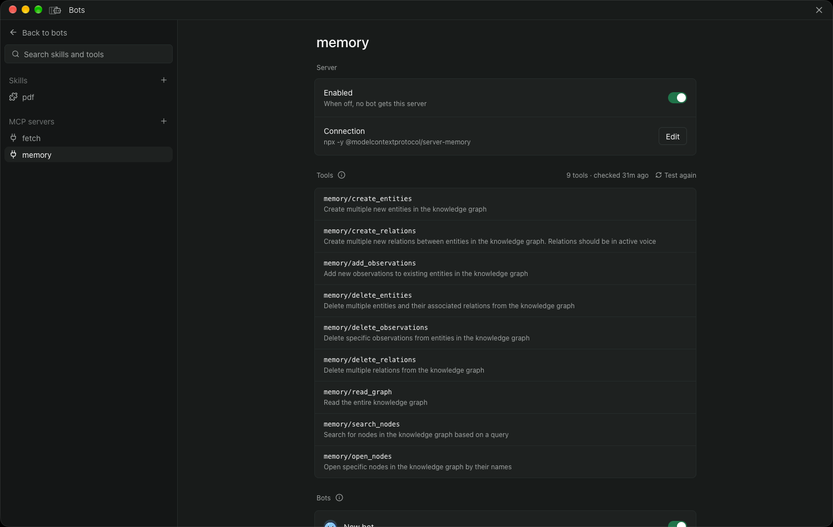Select memory/open_nodes tool row

[x=505, y=461]
